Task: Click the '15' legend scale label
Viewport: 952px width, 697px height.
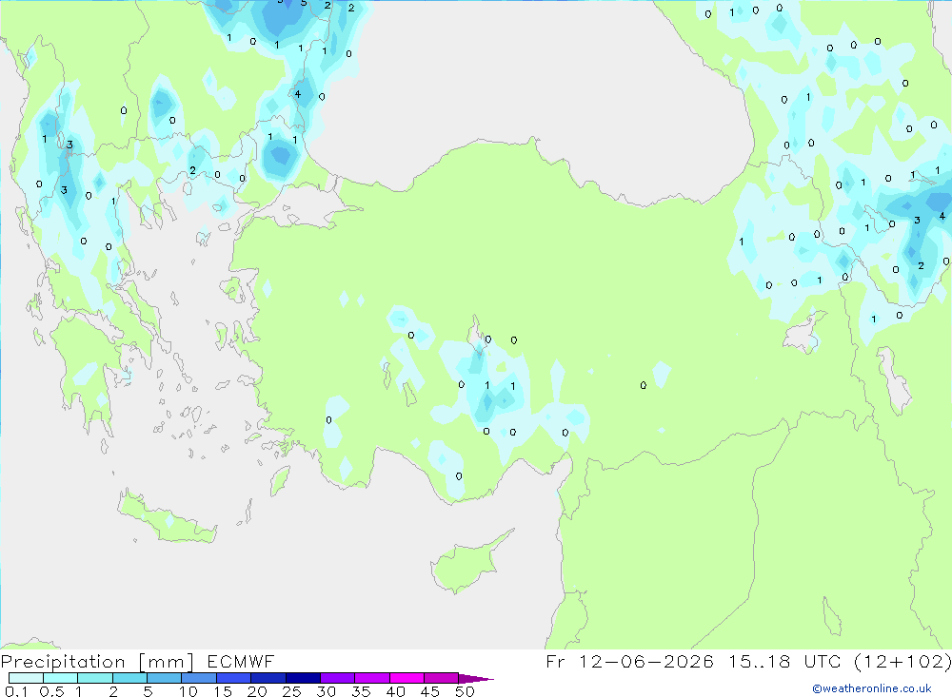Action: pyautogui.click(x=223, y=691)
